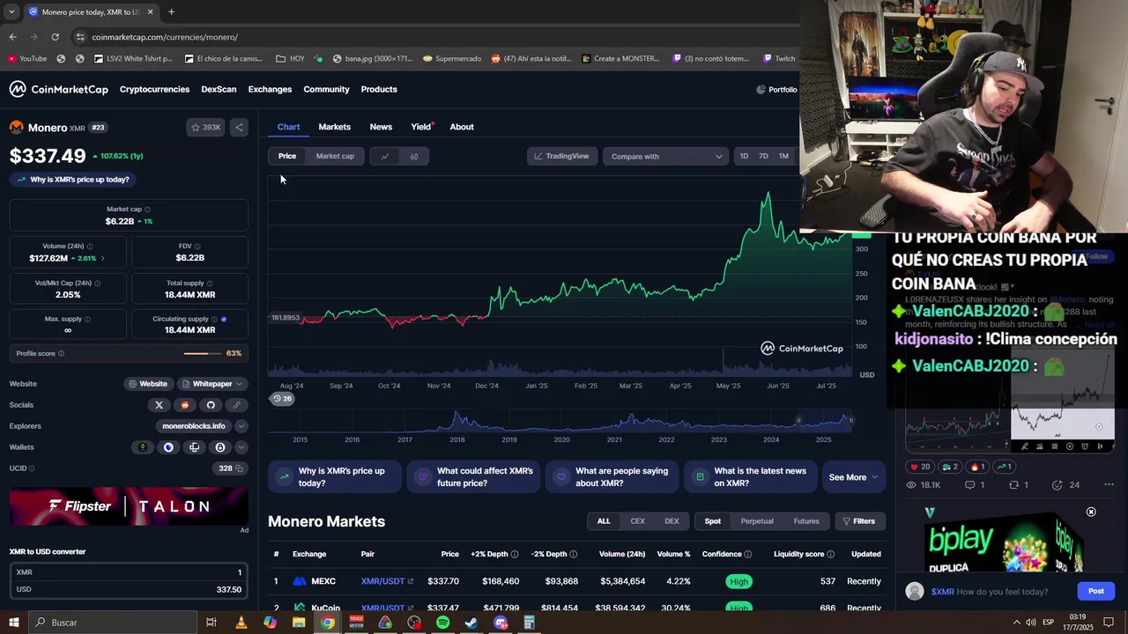Reload the page in Chrome
Viewport: 1128px width, 634px height.
(55, 37)
